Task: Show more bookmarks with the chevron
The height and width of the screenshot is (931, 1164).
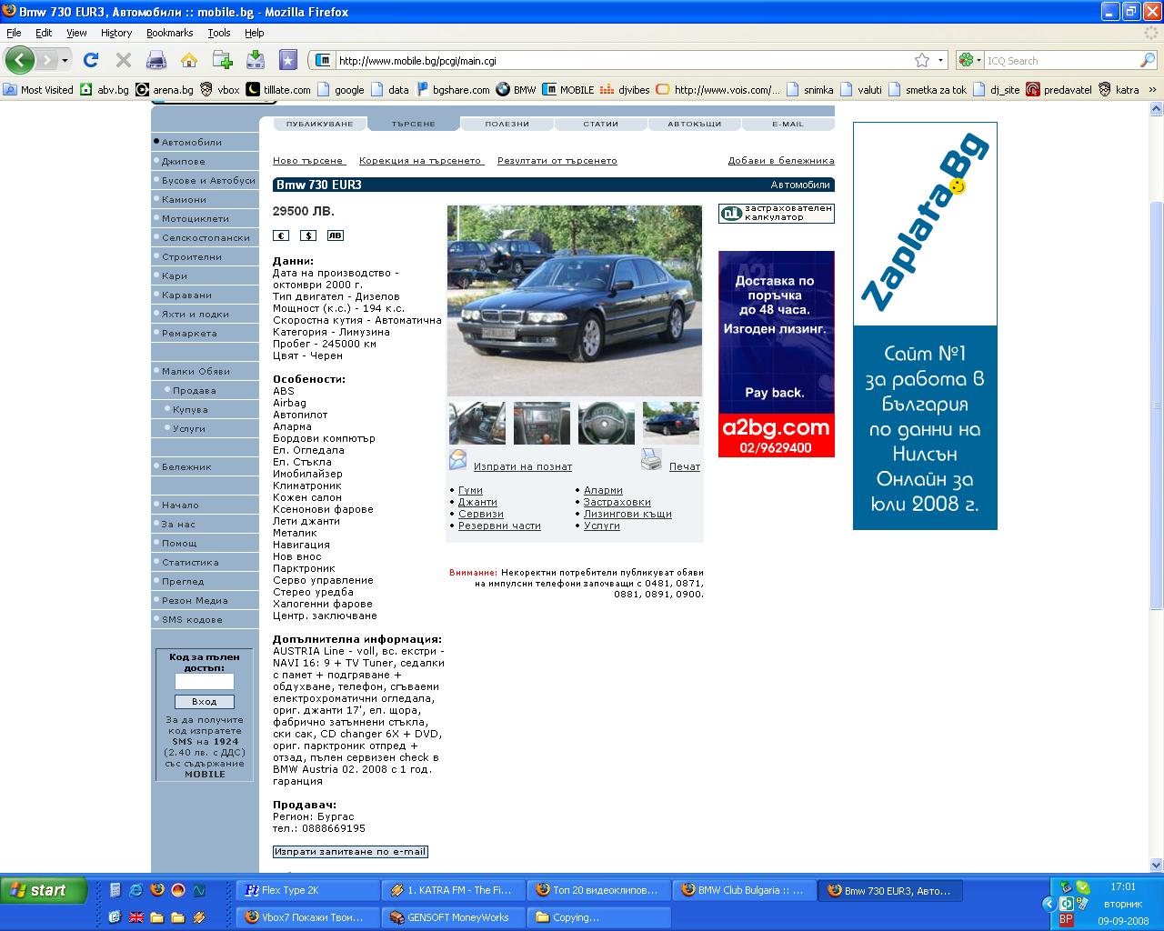Action: point(1153,90)
